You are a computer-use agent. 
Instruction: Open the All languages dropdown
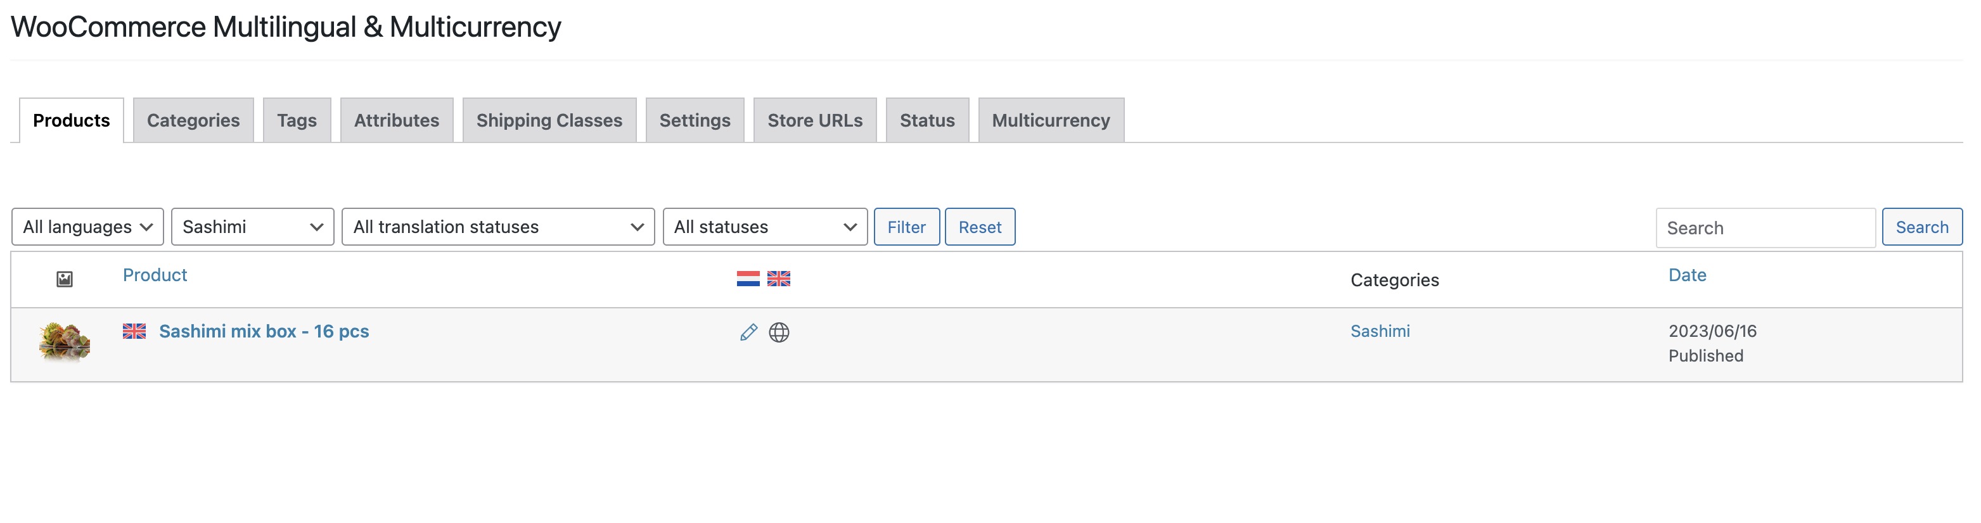point(87,227)
